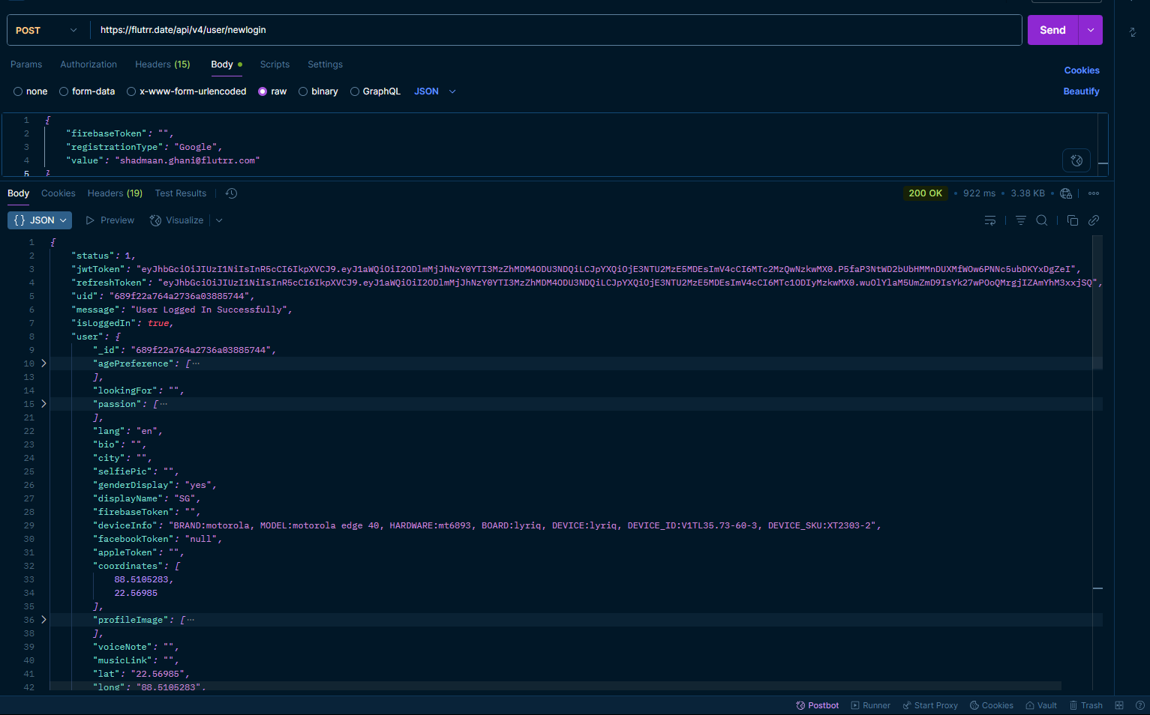Search within the response body
The height and width of the screenshot is (715, 1150).
coord(1042,220)
